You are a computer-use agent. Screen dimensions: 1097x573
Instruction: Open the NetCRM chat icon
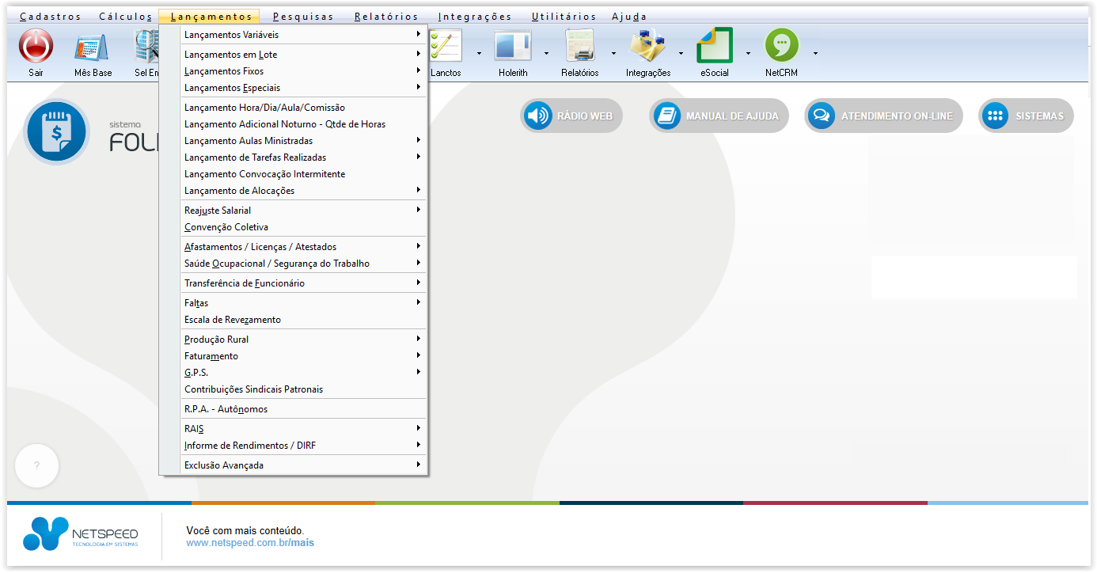(781, 46)
